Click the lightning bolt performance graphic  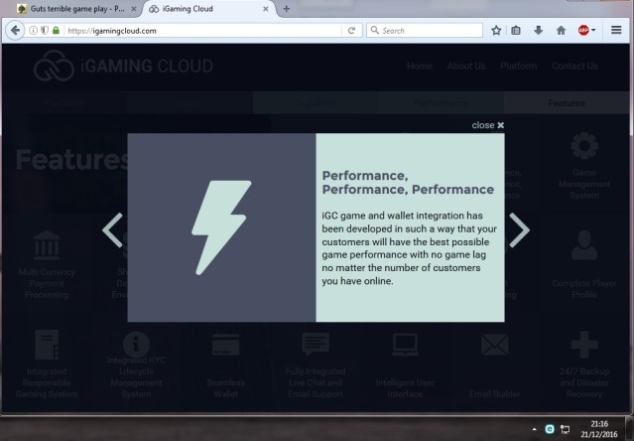pos(221,227)
